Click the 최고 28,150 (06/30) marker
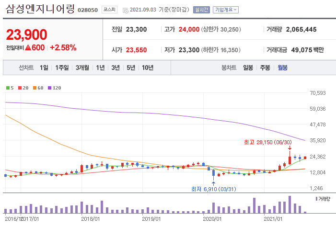 pyautogui.click(x=268, y=142)
